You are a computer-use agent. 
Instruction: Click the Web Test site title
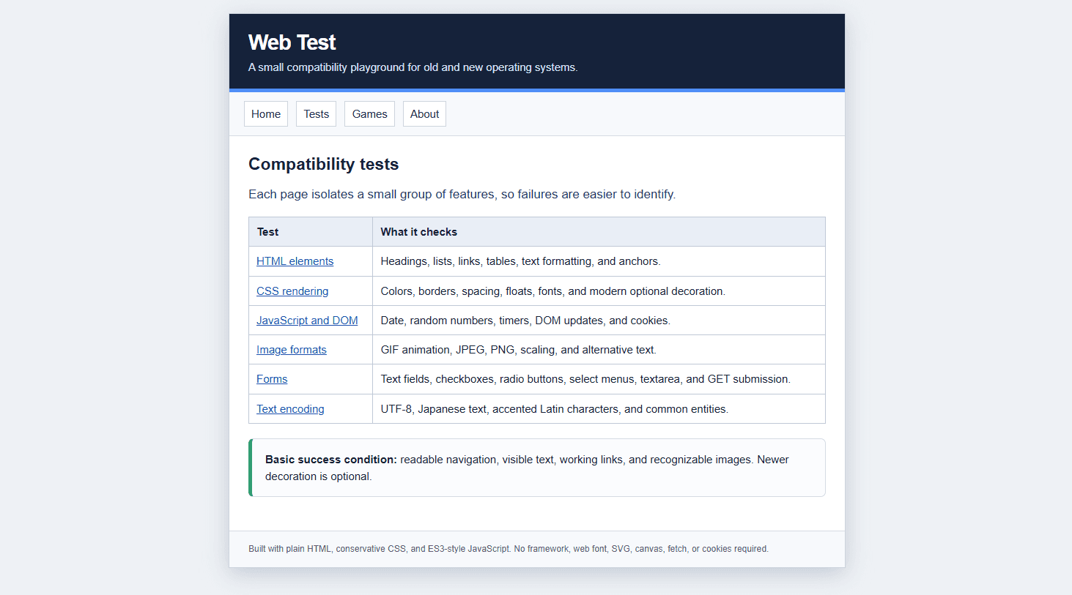coord(292,42)
